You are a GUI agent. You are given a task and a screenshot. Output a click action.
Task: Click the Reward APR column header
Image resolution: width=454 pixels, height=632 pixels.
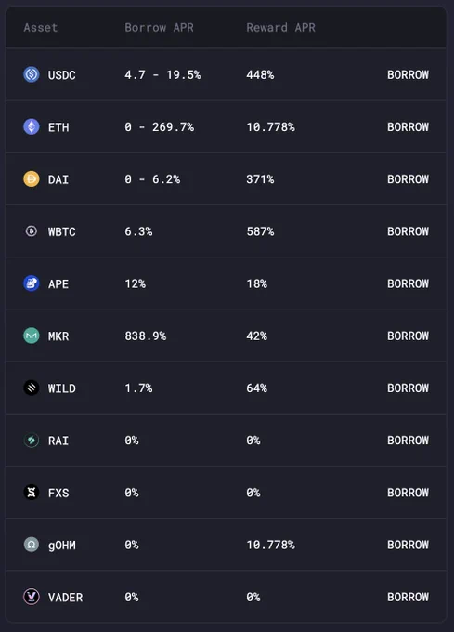[281, 27]
